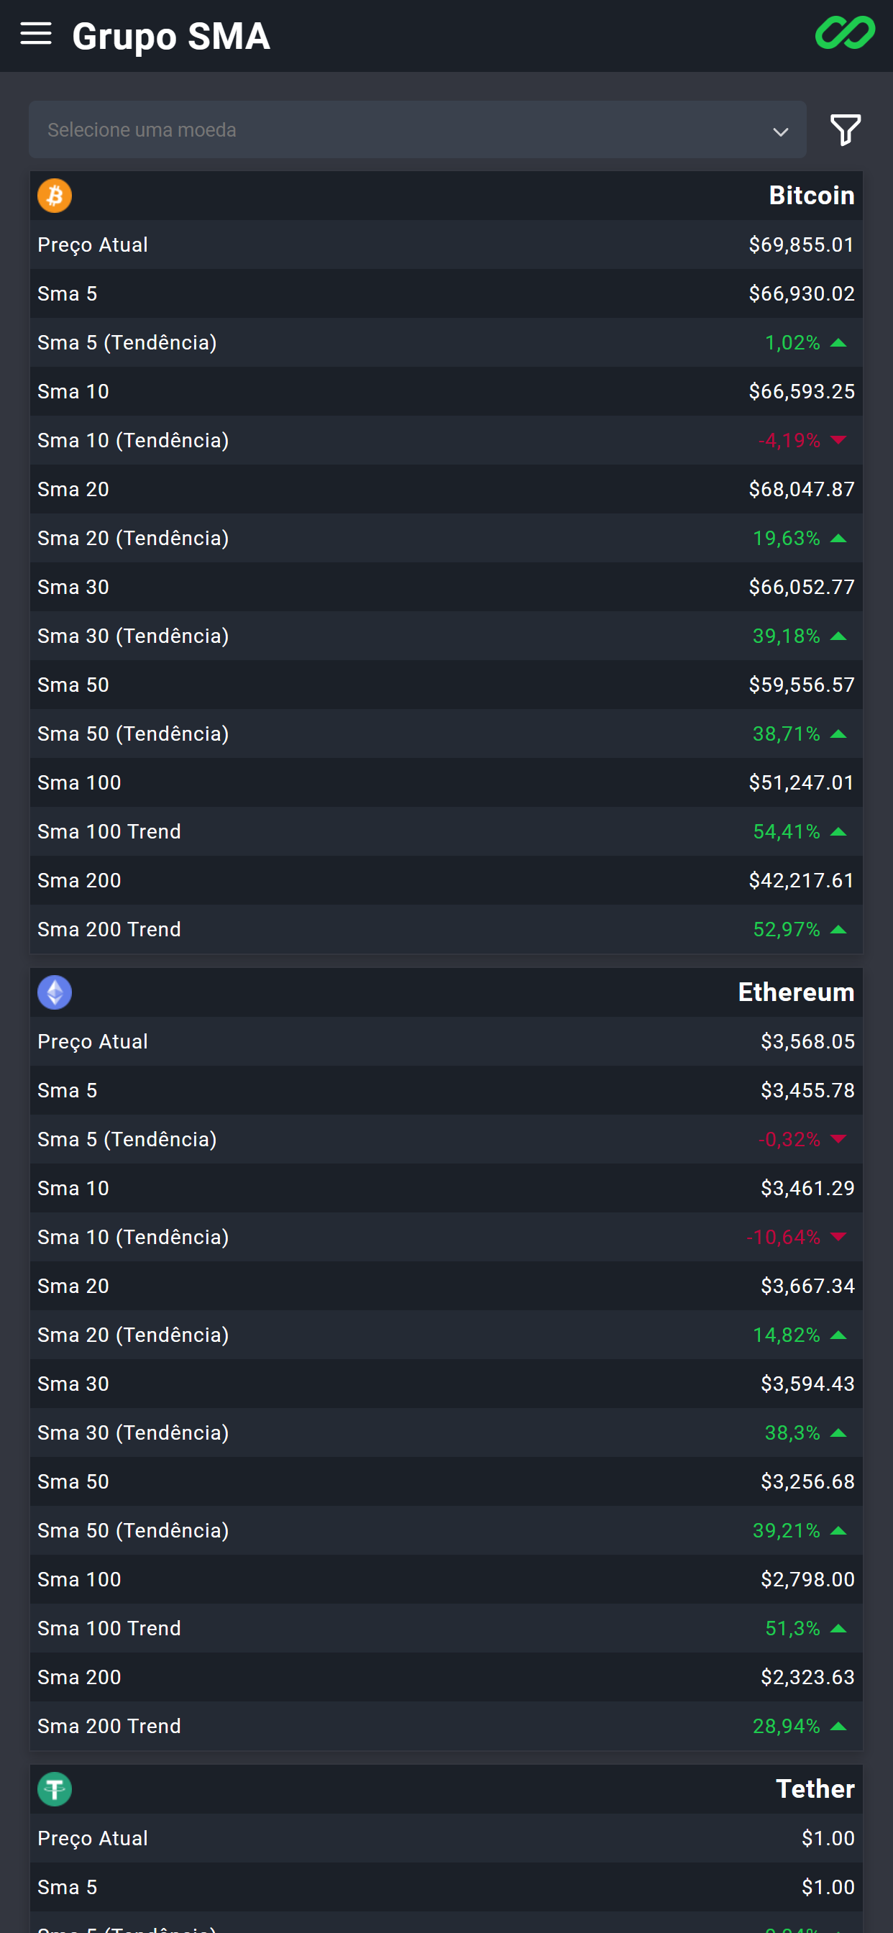Click Ethereum Sma 50 trend up arrow
Screen dimensions: 893x1933
point(838,1531)
